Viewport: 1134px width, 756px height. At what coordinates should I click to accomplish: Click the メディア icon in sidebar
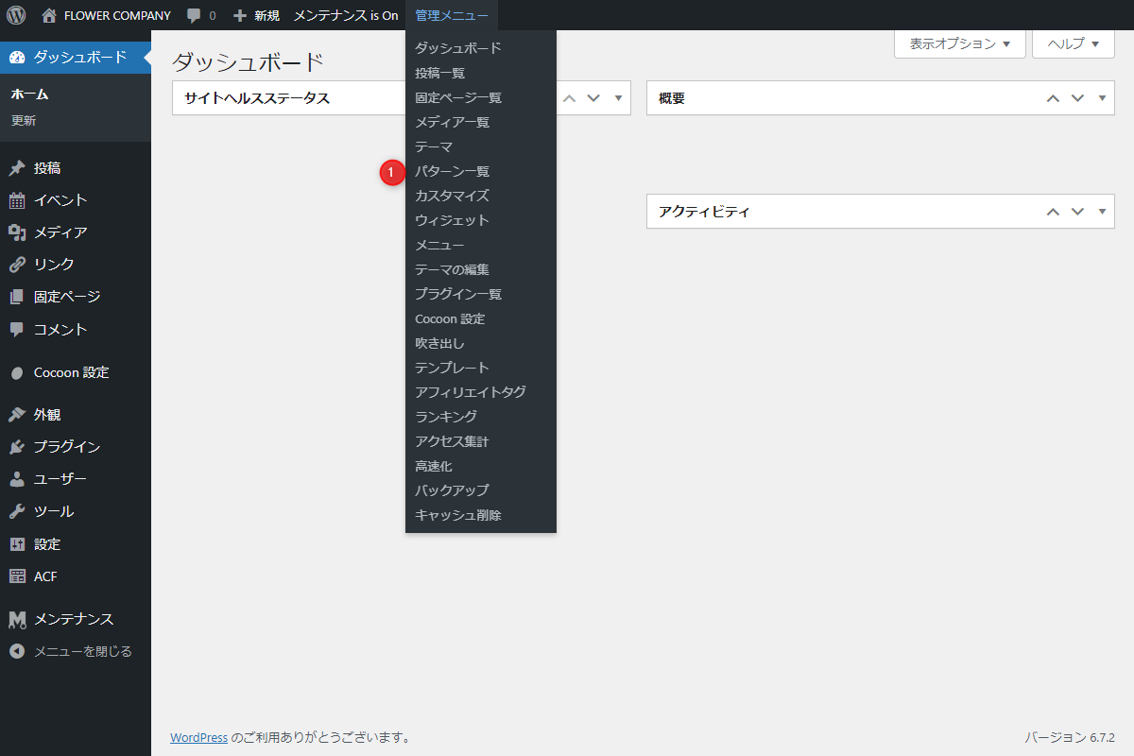(17, 232)
